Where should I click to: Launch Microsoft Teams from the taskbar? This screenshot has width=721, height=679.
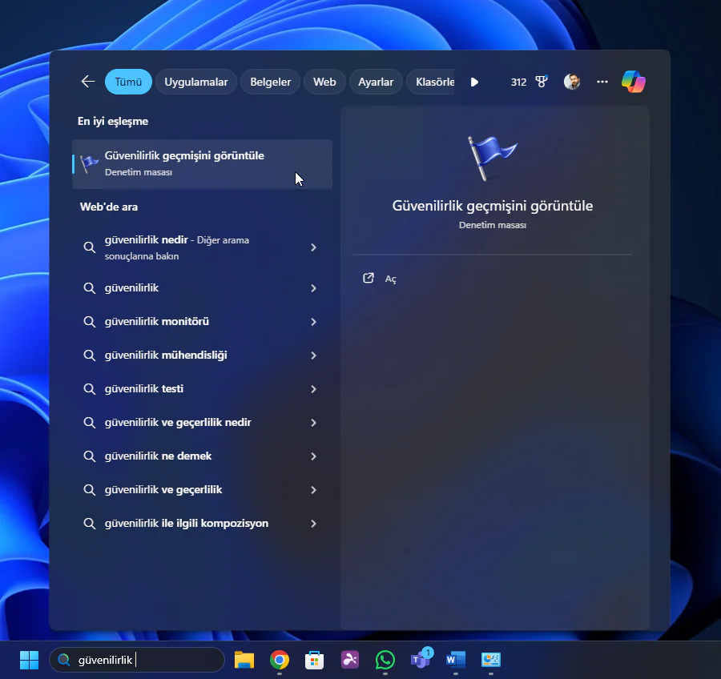[x=420, y=659]
